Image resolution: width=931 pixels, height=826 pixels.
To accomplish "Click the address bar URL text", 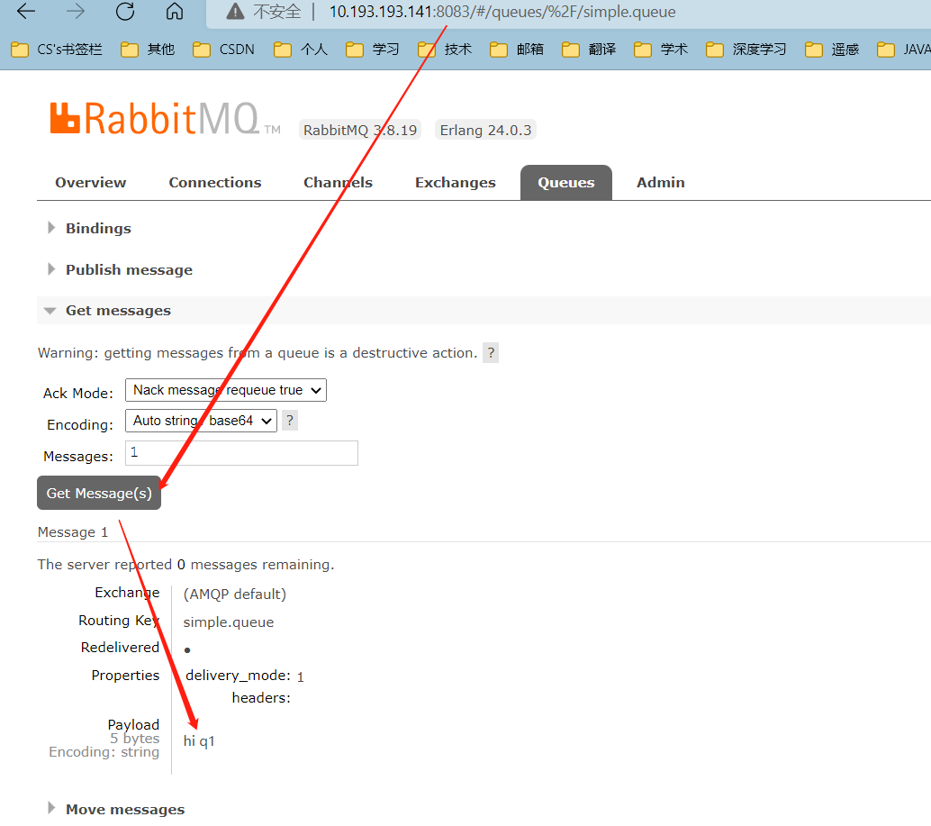I will tap(502, 12).
